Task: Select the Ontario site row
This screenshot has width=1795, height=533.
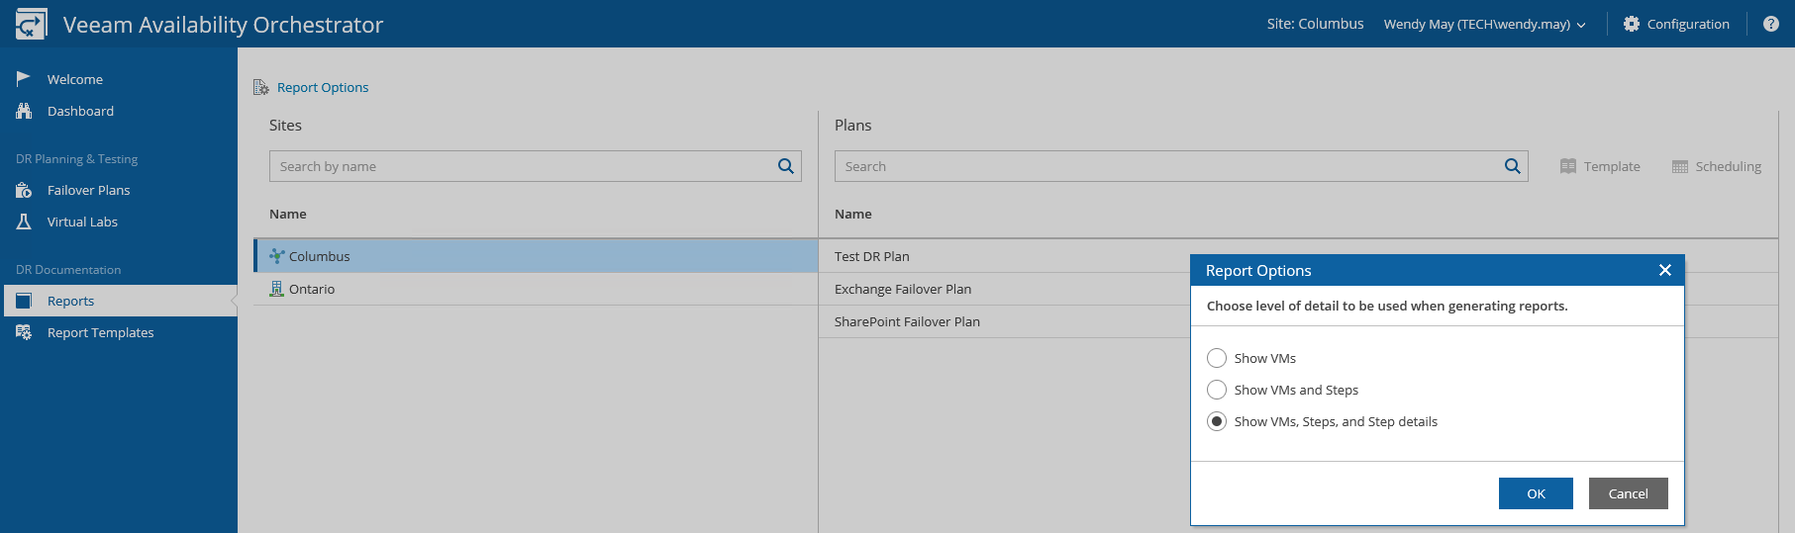Action: pos(536,289)
